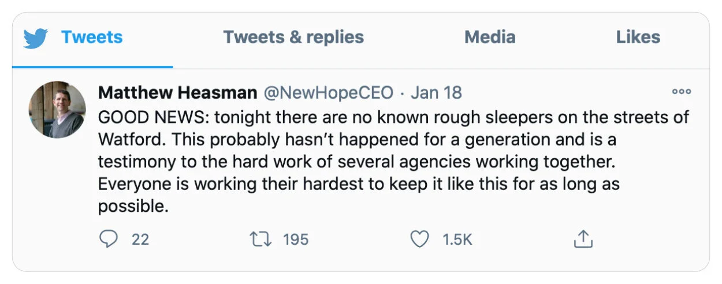Reply using the speech bubble icon
The height and width of the screenshot is (284, 722).
pos(108,239)
